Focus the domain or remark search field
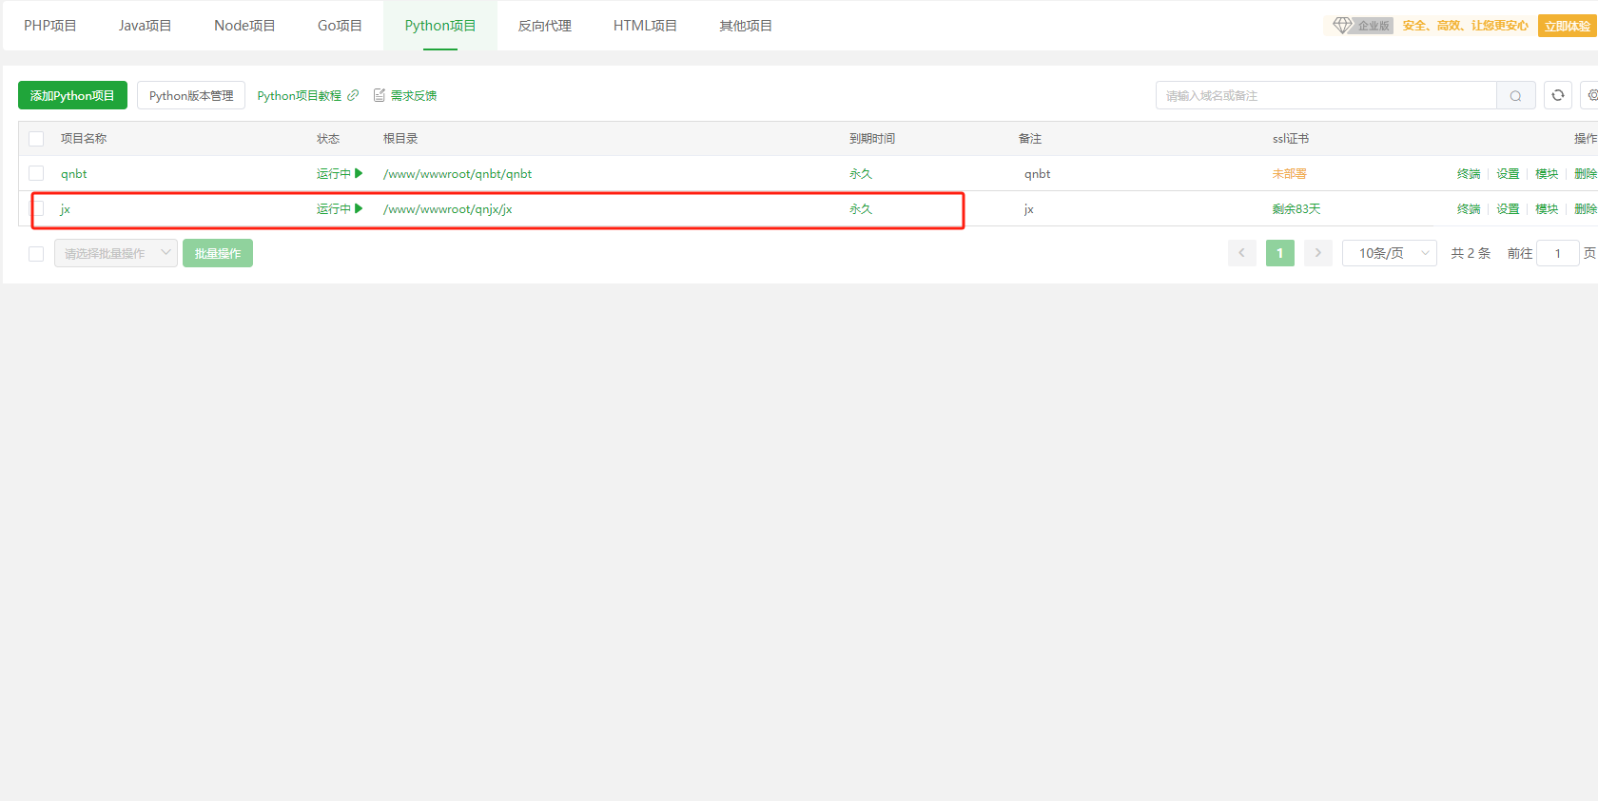Screen dimensions: 1598x801 [1325, 96]
